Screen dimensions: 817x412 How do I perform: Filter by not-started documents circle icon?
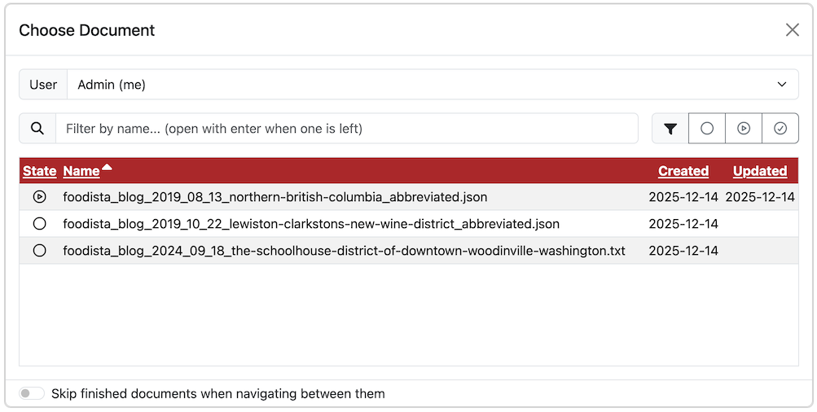[707, 129]
